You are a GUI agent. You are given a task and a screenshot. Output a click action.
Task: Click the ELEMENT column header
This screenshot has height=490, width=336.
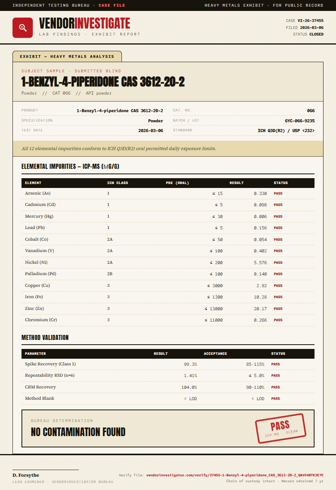33,183
